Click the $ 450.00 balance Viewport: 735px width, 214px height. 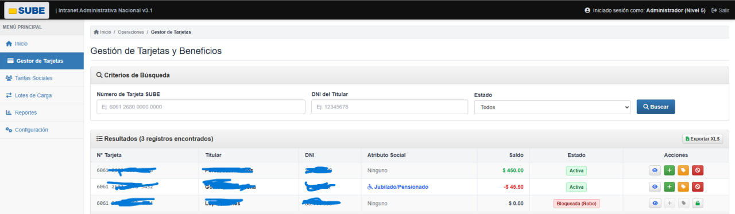coord(513,170)
